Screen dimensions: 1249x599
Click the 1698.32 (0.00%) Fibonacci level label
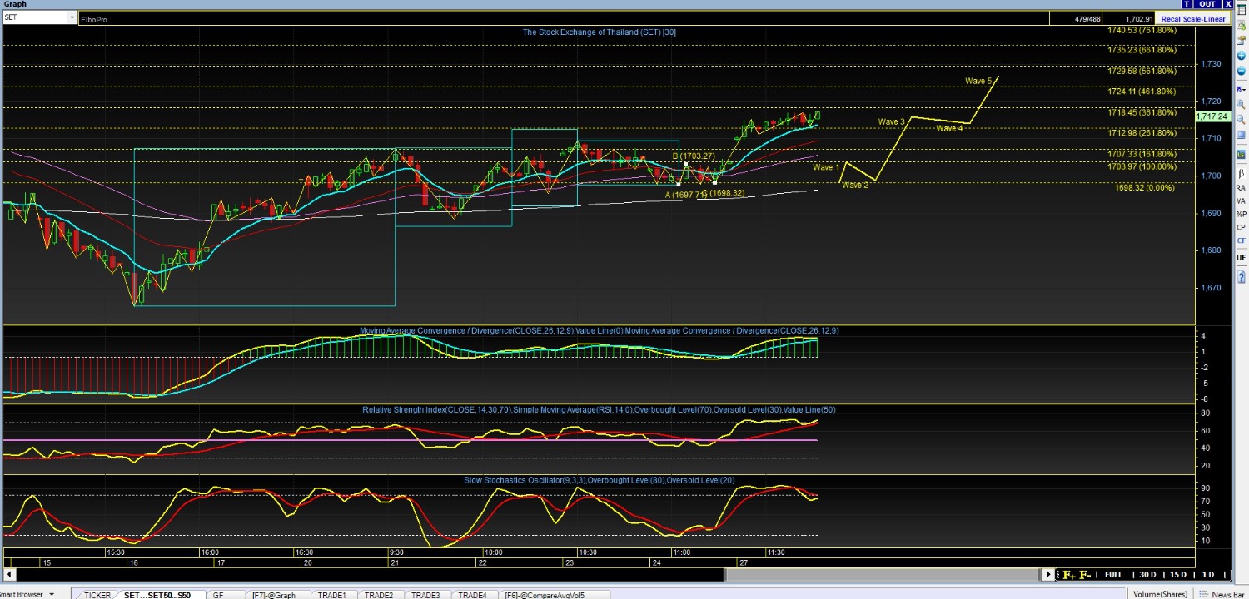pyautogui.click(x=1145, y=188)
